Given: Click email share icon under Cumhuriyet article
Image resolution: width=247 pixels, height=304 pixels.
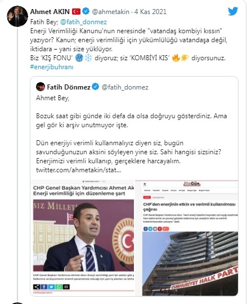Looking at the screenshot, I should pyautogui.click(x=66, y=287).
